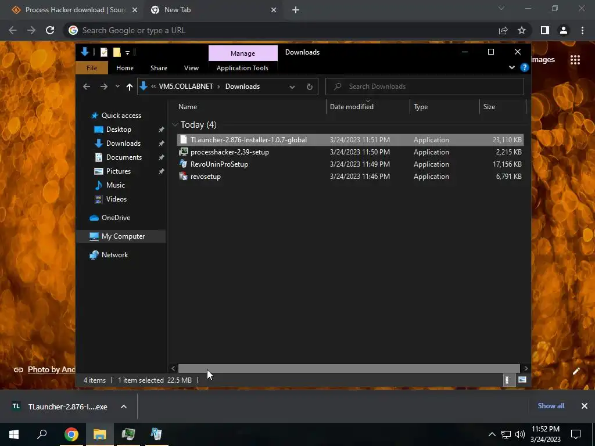Screen dimensions: 595x446
Task: Open Application Tools tab
Action: [242, 68]
